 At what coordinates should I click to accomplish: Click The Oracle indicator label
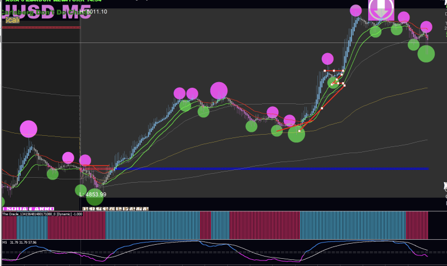42,214
